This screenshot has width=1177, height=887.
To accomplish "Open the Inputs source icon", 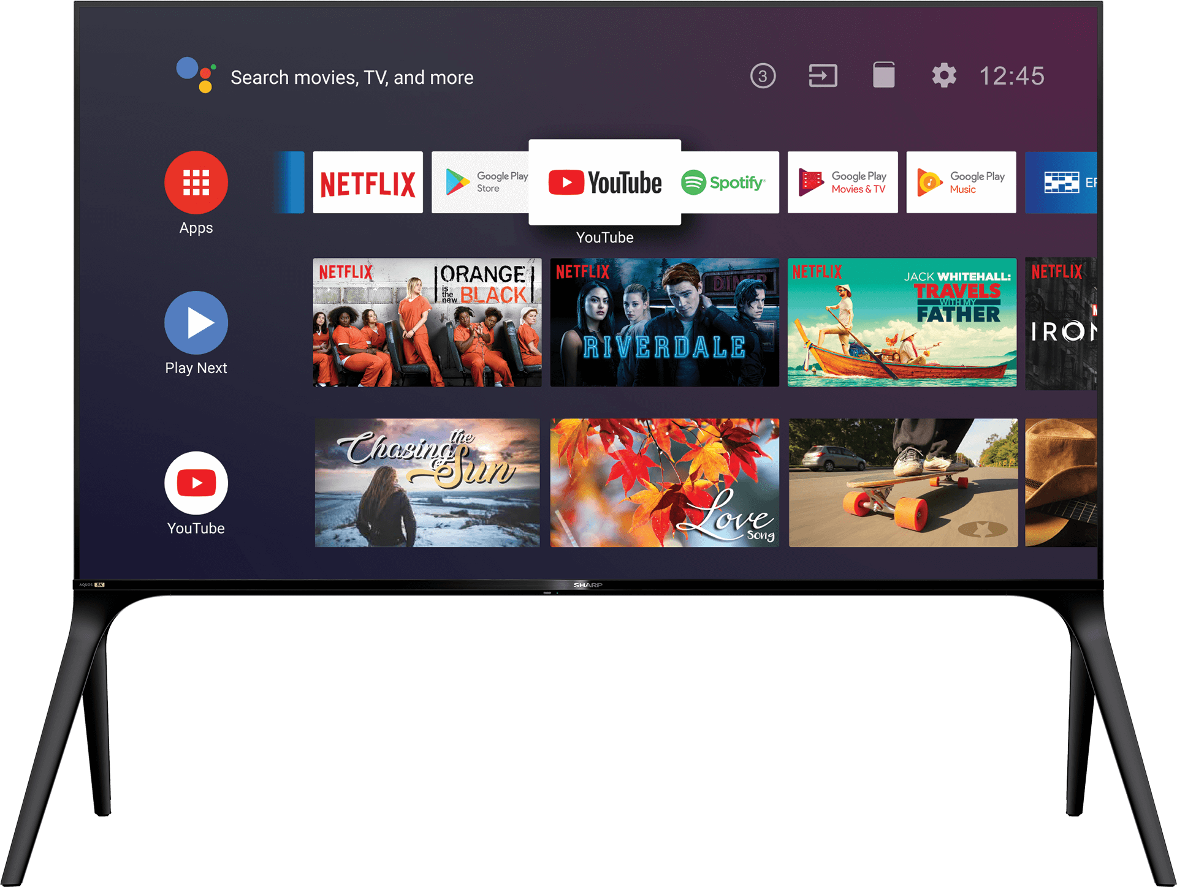I will click(823, 76).
